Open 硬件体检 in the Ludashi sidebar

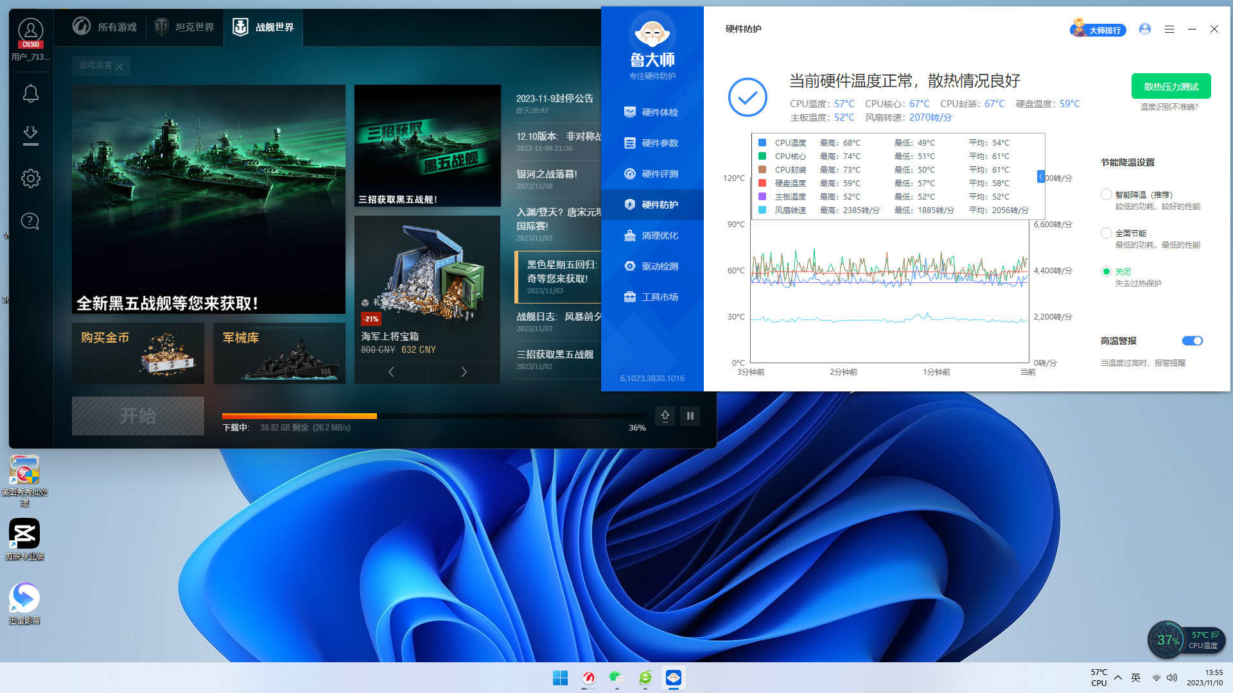652,112
